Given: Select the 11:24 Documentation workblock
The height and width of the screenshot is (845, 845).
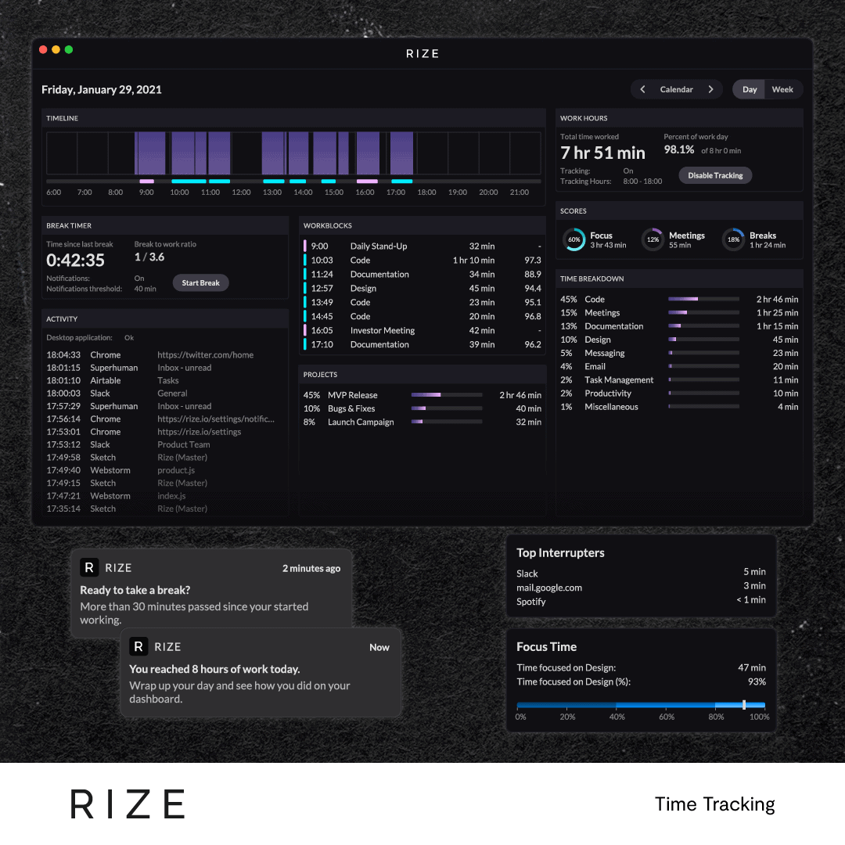Looking at the screenshot, I should 422,275.
